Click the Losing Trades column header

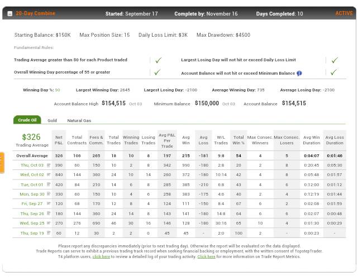pos(148,140)
